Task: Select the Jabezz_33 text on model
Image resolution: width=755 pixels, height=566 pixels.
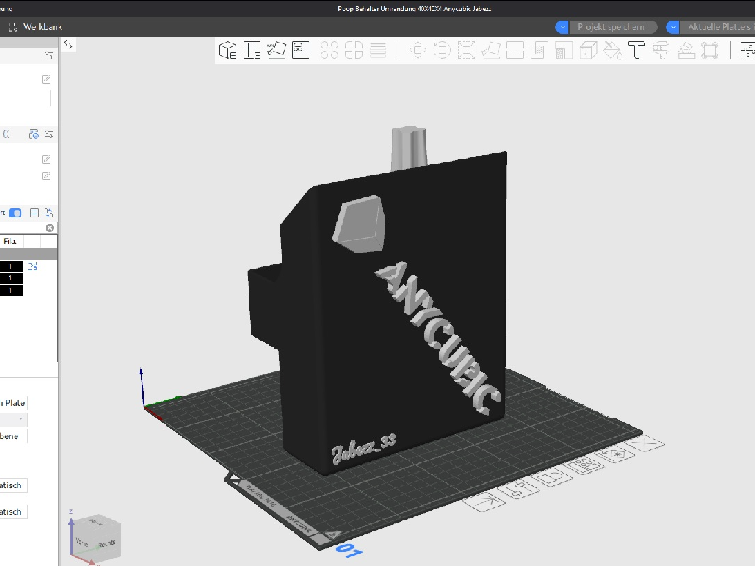Action: [364, 449]
